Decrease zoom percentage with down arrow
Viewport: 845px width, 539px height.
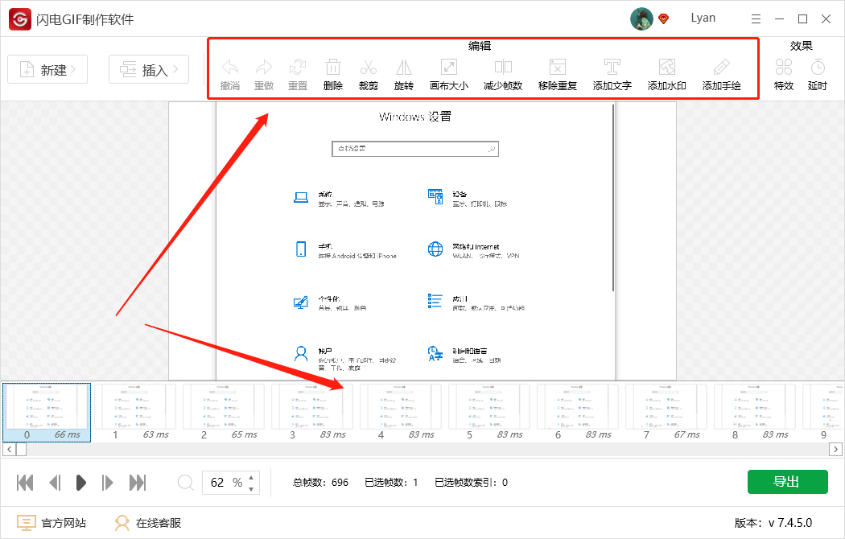251,489
